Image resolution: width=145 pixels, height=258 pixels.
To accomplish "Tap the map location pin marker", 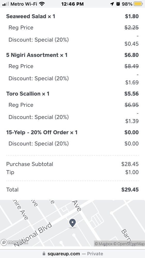I will coord(72,223).
